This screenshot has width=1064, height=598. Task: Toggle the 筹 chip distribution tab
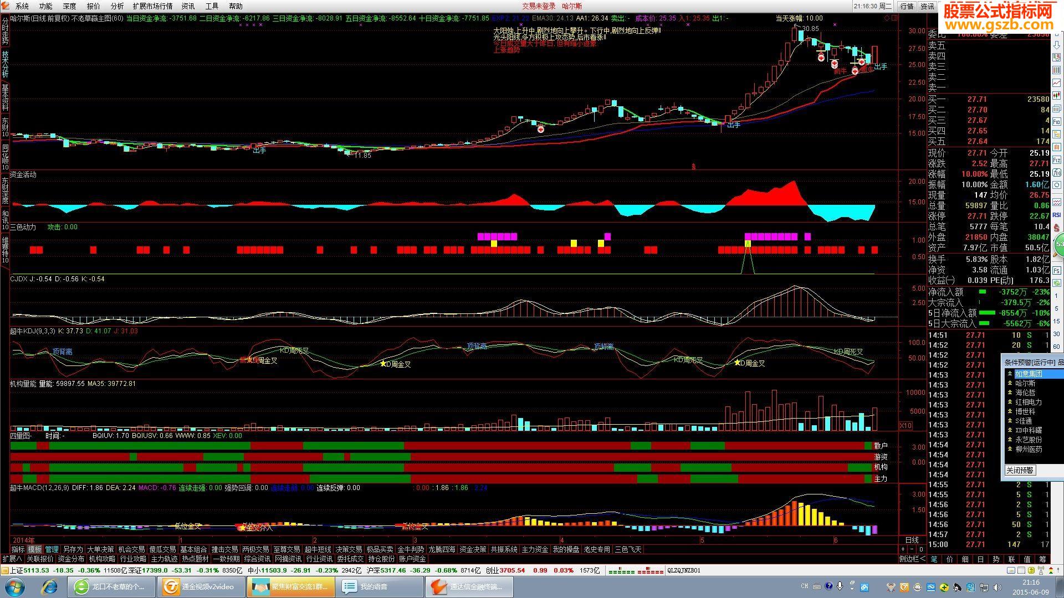(x=1042, y=559)
